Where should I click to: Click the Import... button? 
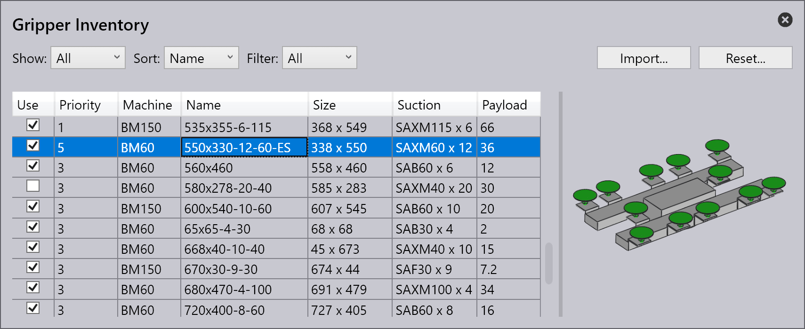[644, 58]
